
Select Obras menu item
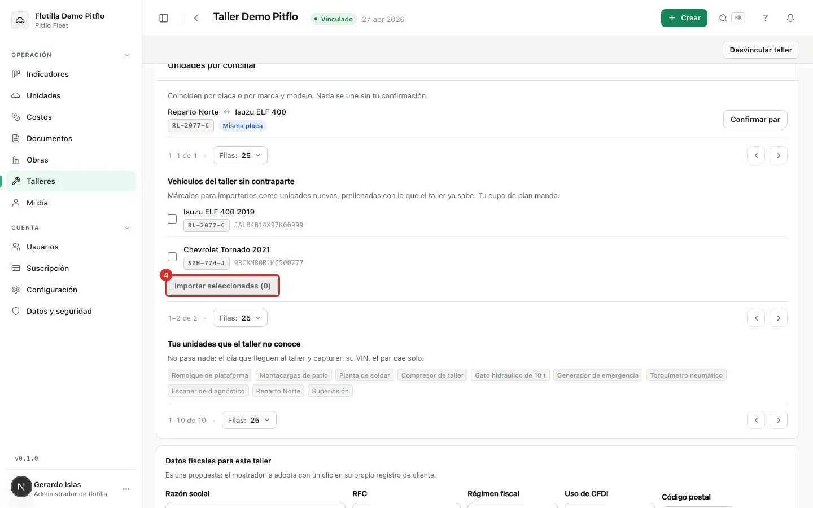[x=71, y=160]
